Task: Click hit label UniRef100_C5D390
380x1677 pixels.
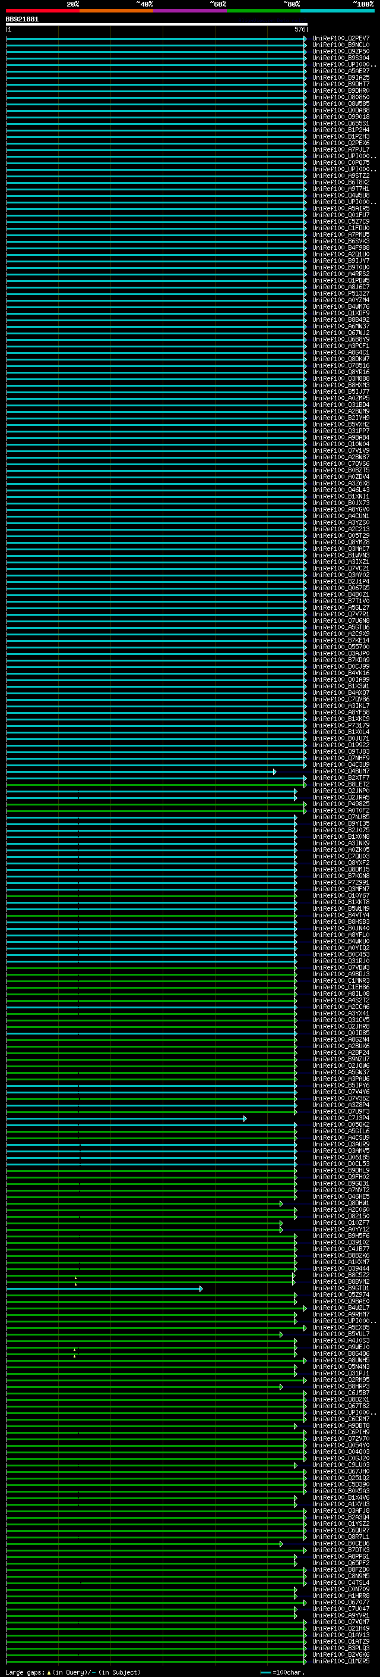Action: tap(340, 1484)
